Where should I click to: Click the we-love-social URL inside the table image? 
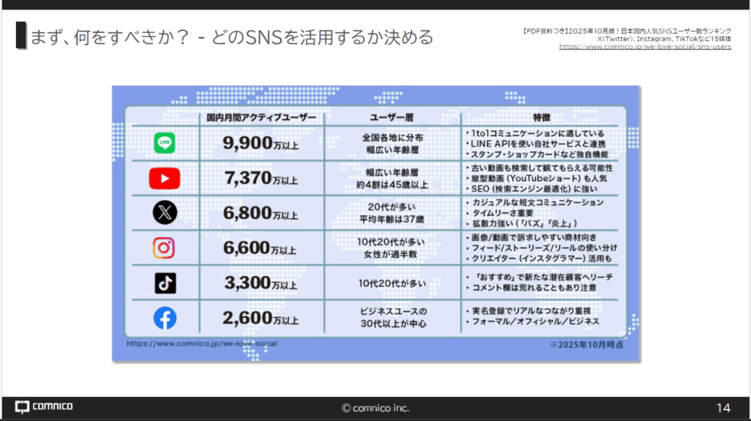point(202,343)
